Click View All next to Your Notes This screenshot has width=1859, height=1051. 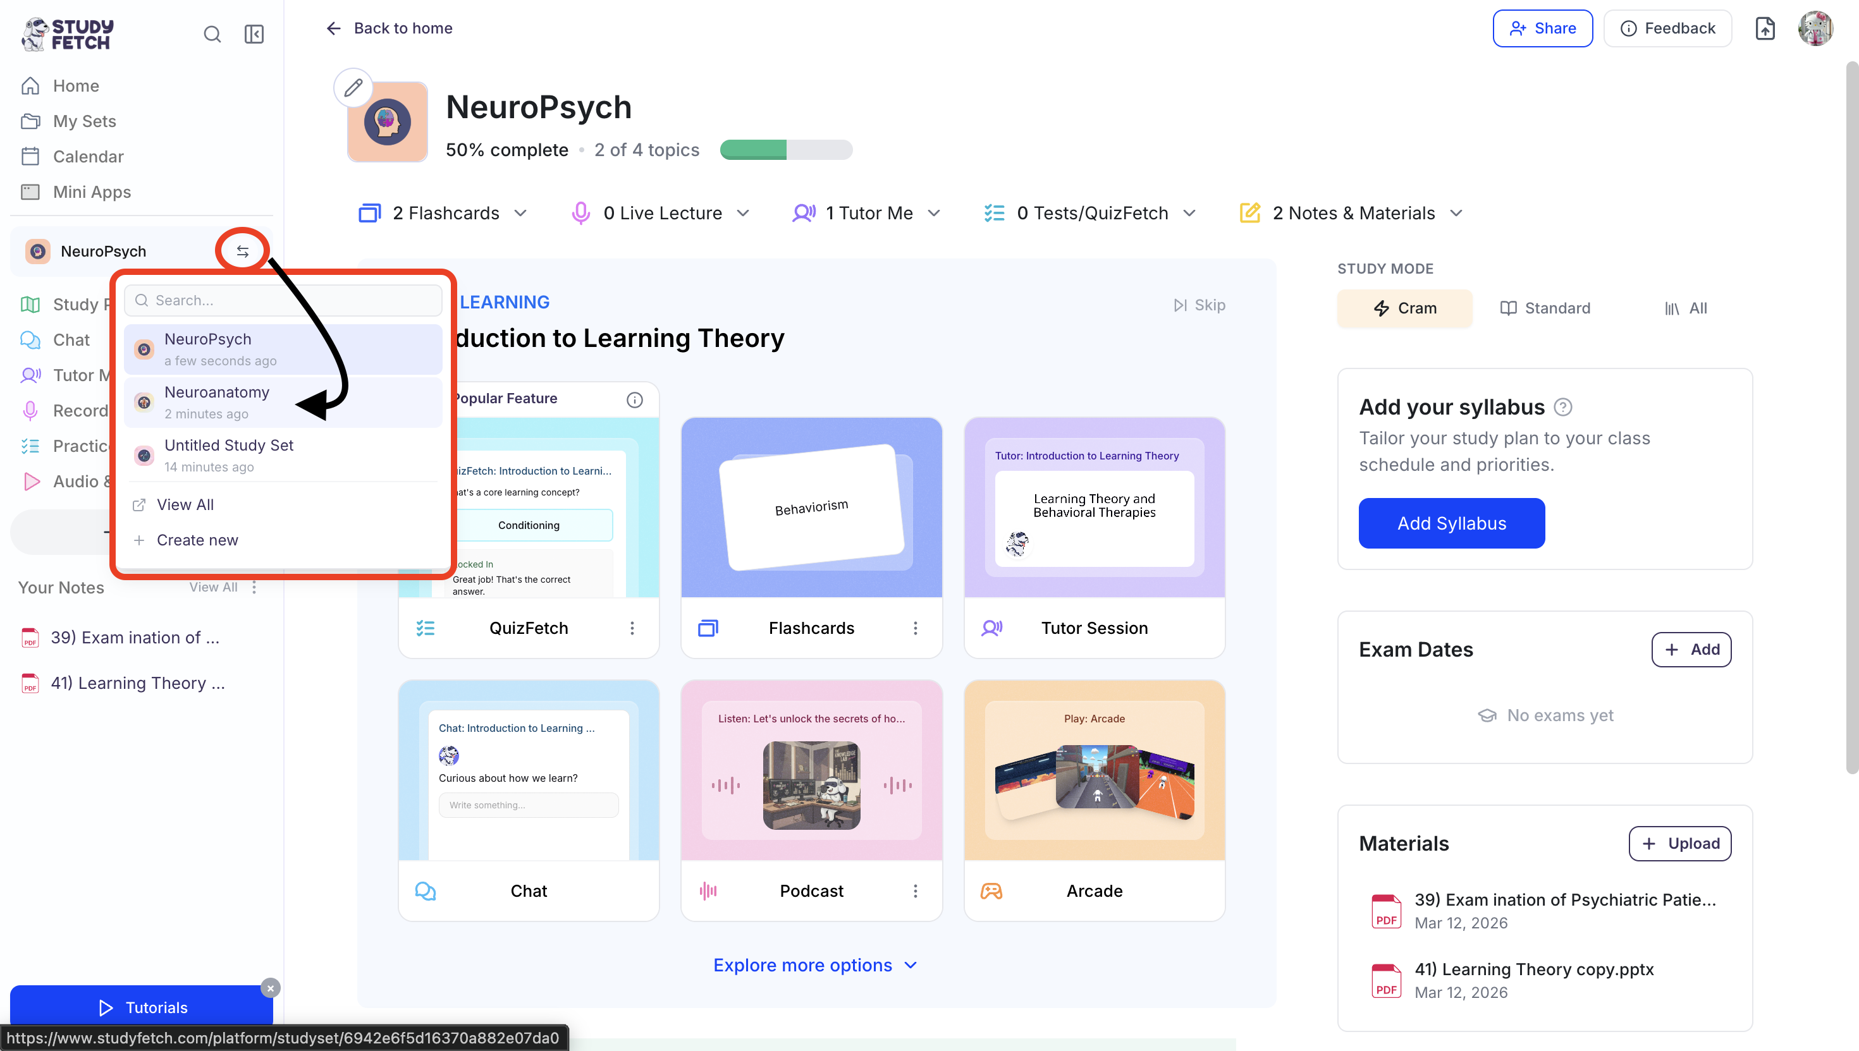(213, 588)
